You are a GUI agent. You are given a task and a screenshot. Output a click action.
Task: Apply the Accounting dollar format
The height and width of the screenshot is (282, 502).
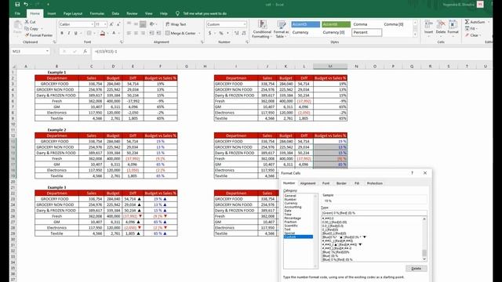209,33
